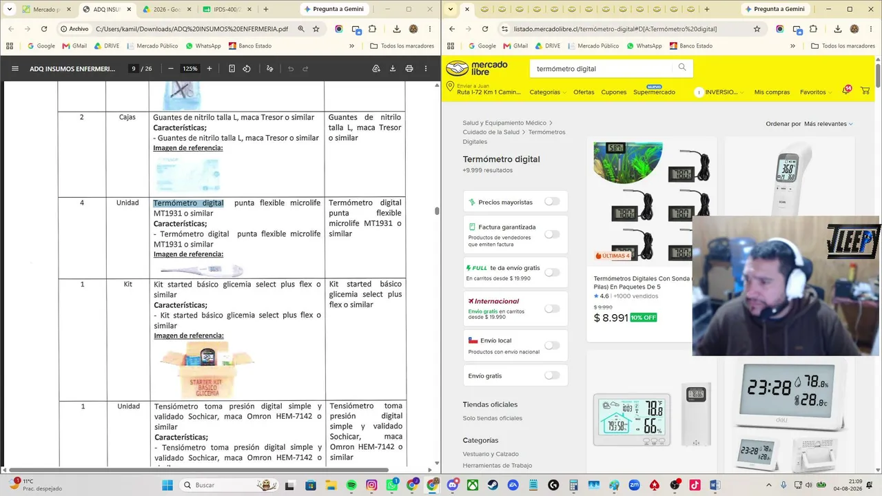Enable the Factura garantizada filter toggle

coord(552,234)
